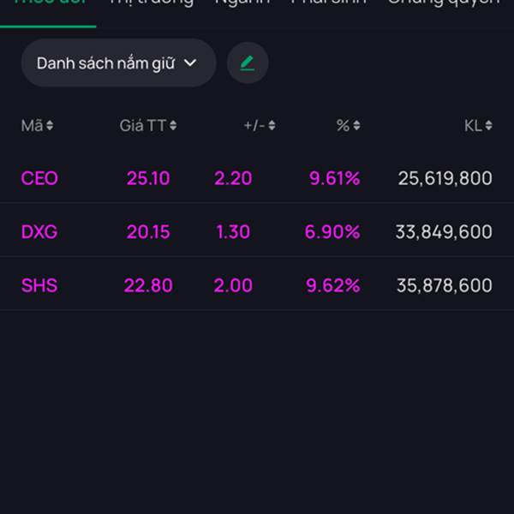Viewport: 514px width, 514px height.
Task: Open the SHS stock ticker
Action: click(x=39, y=285)
